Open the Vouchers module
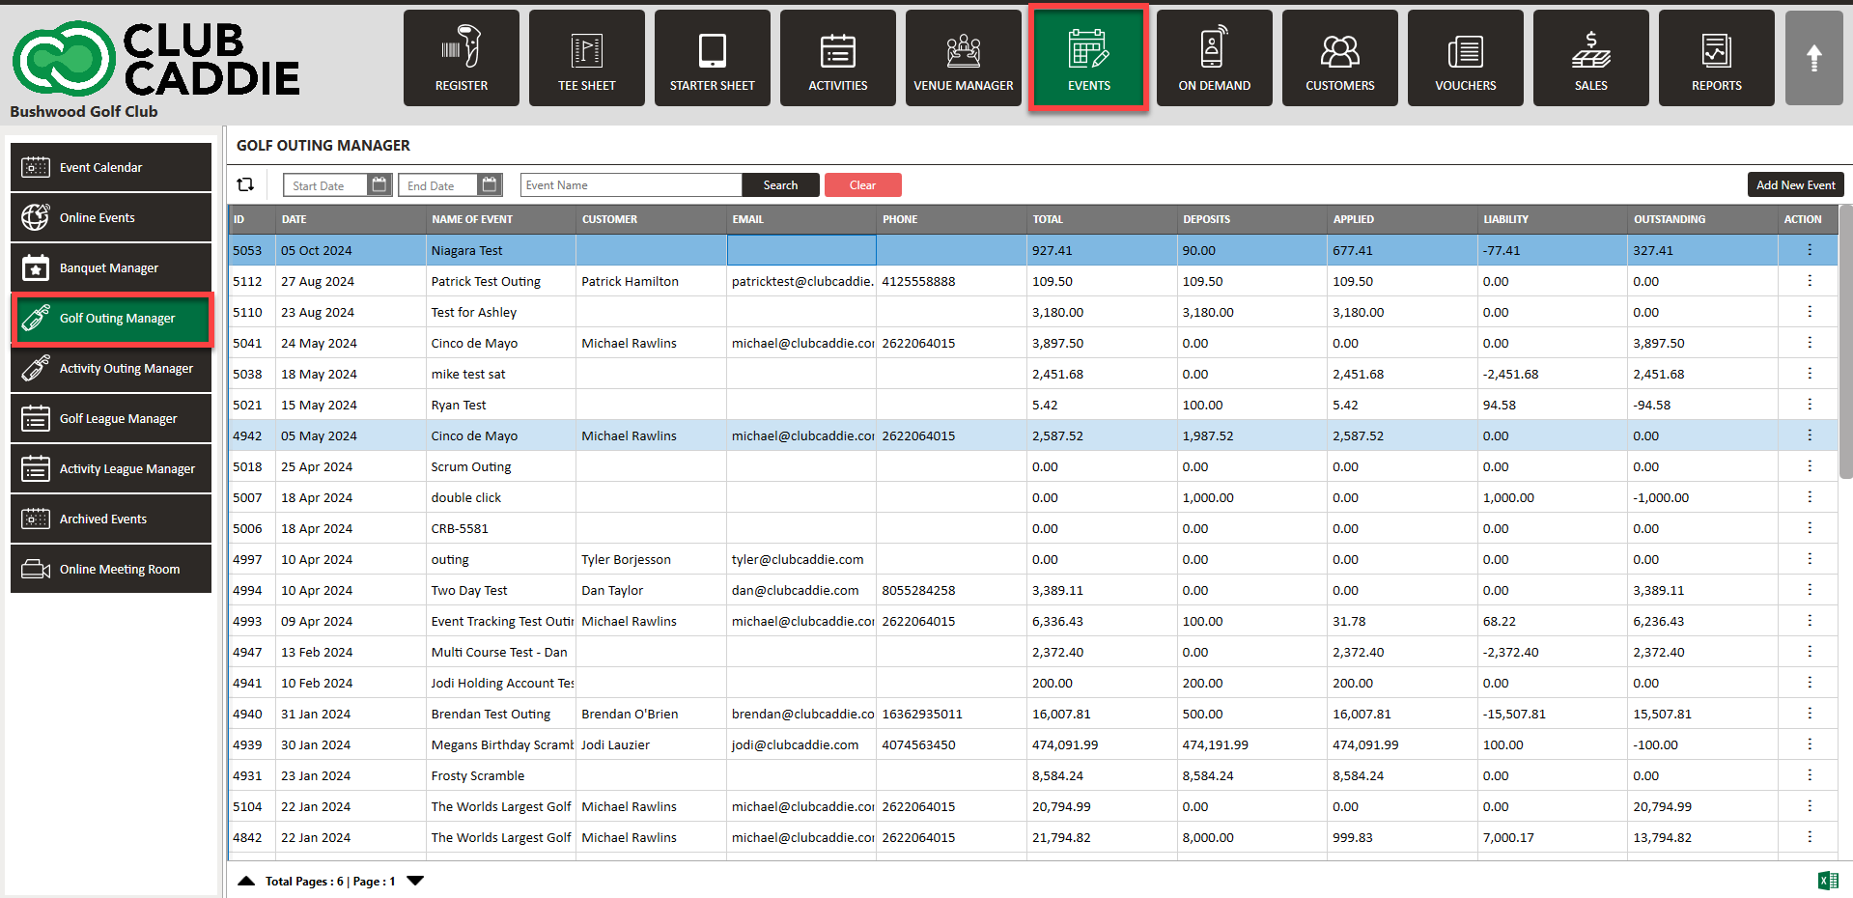 (x=1465, y=58)
